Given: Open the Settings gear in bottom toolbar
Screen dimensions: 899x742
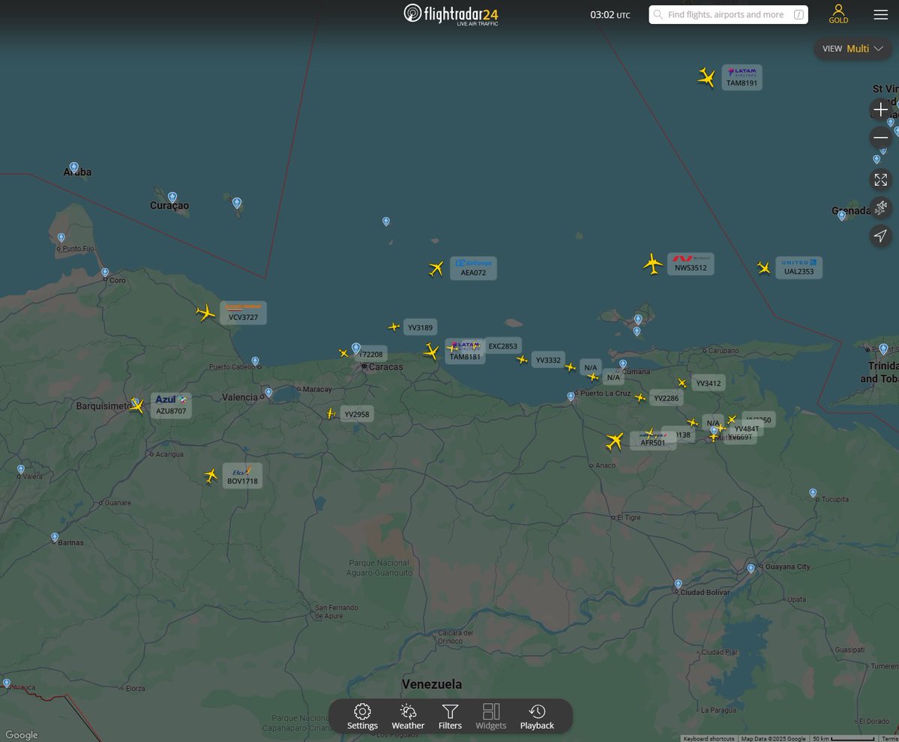Looking at the screenshot, I should coord(362,717).
